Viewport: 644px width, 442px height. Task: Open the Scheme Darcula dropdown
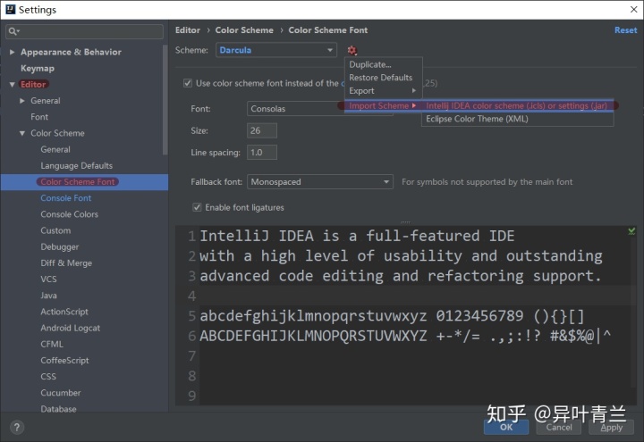[x=276, y=50]
